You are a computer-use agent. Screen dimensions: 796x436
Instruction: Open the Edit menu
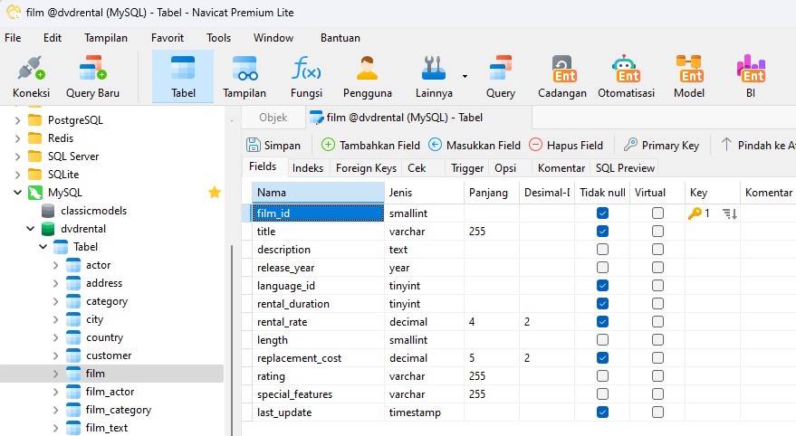coord(53,38)
